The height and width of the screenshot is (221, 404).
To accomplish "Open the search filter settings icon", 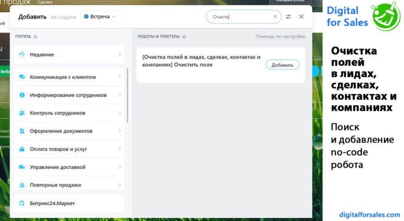I will coord(289,17).
